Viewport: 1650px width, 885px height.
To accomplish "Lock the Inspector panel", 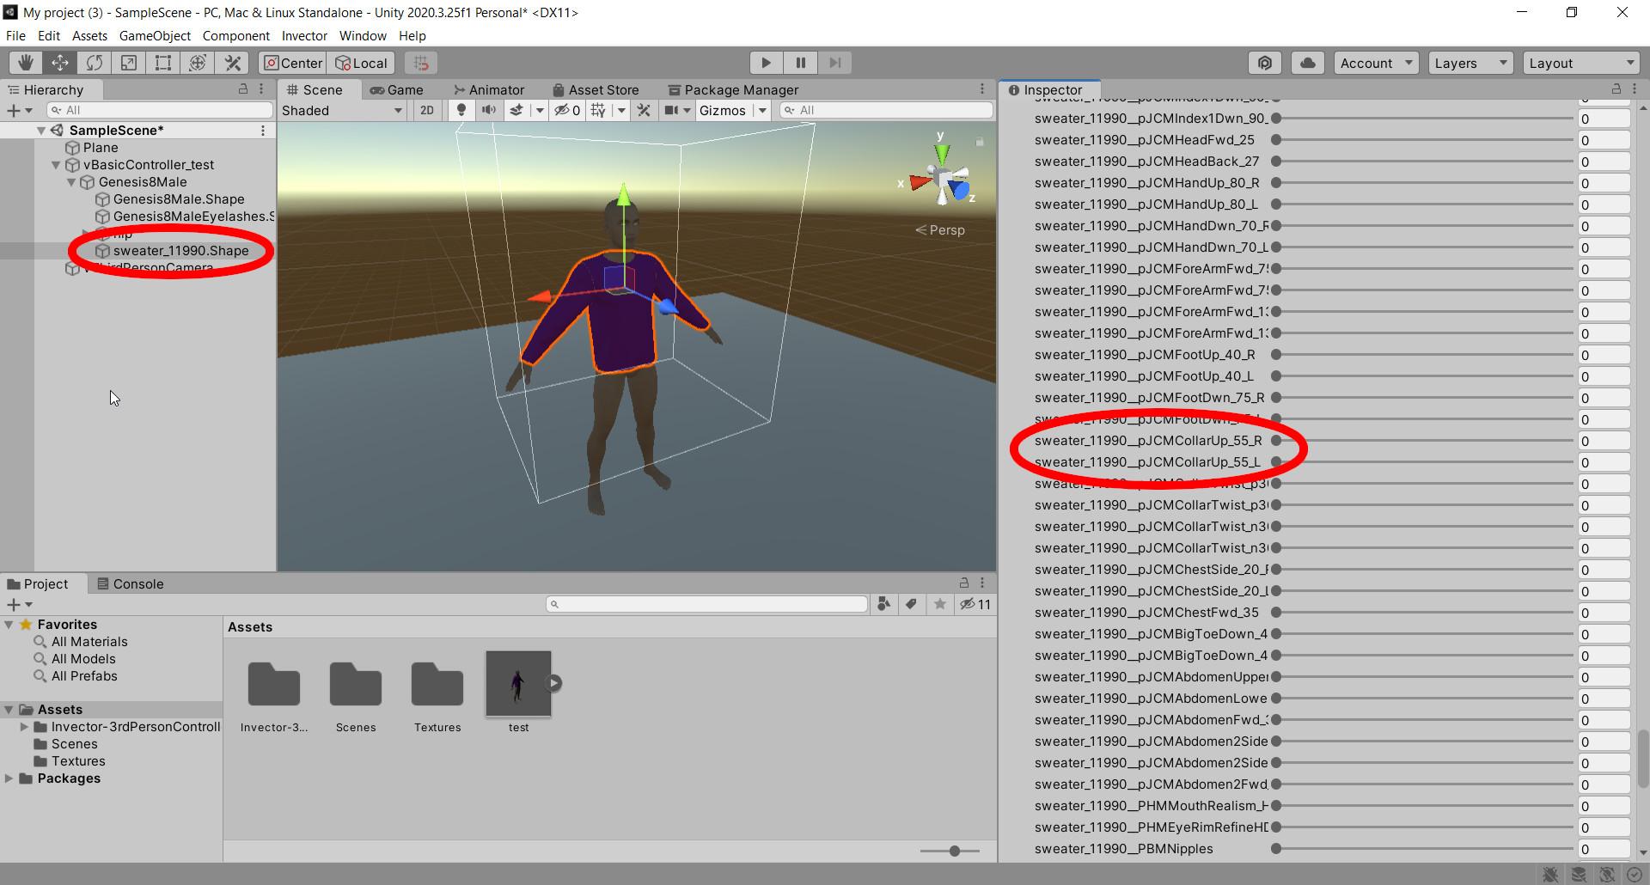I will coord(1616,89).
